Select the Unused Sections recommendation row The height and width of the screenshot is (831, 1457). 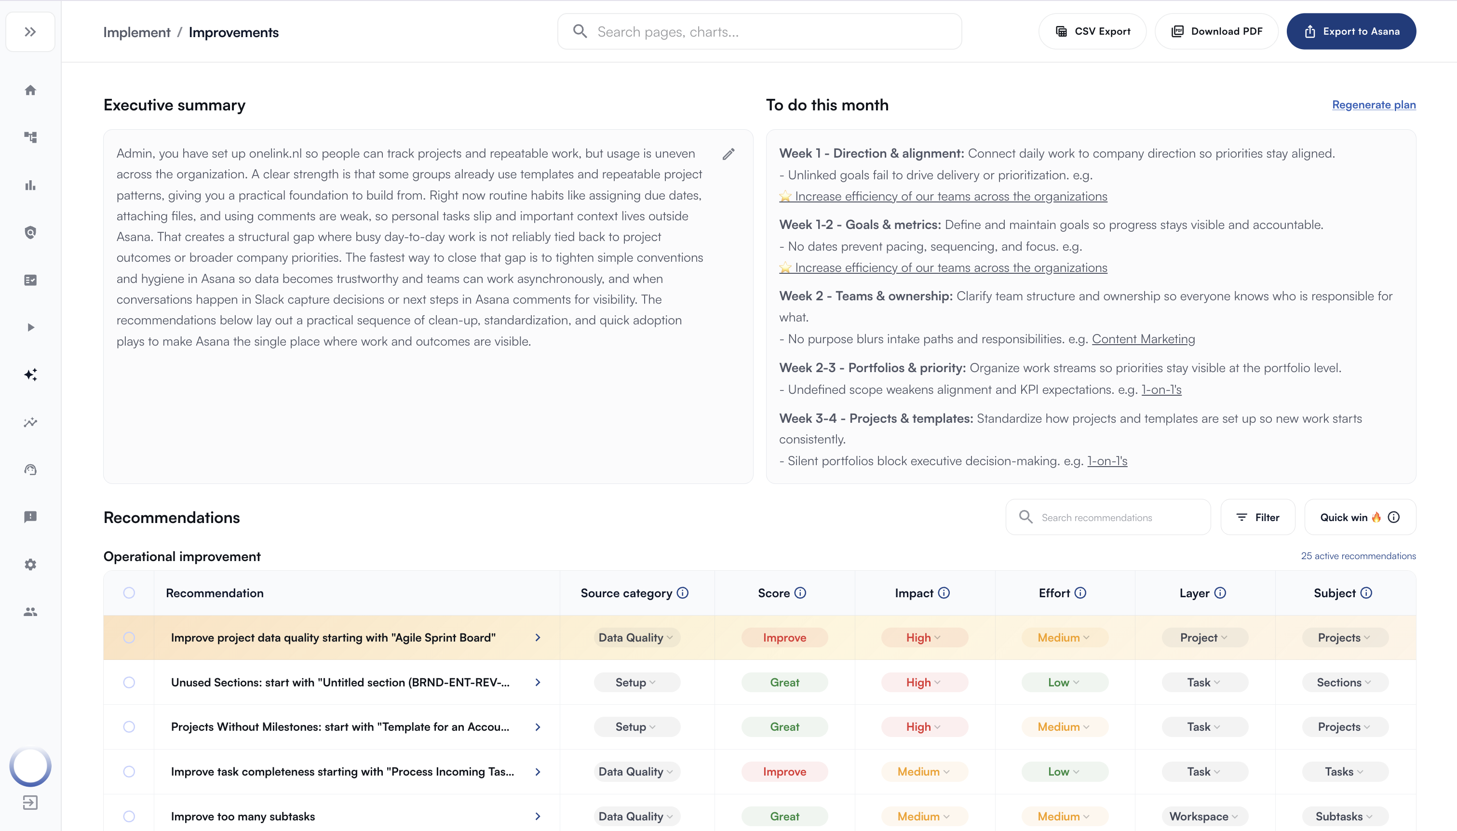[x=129, y=683]
